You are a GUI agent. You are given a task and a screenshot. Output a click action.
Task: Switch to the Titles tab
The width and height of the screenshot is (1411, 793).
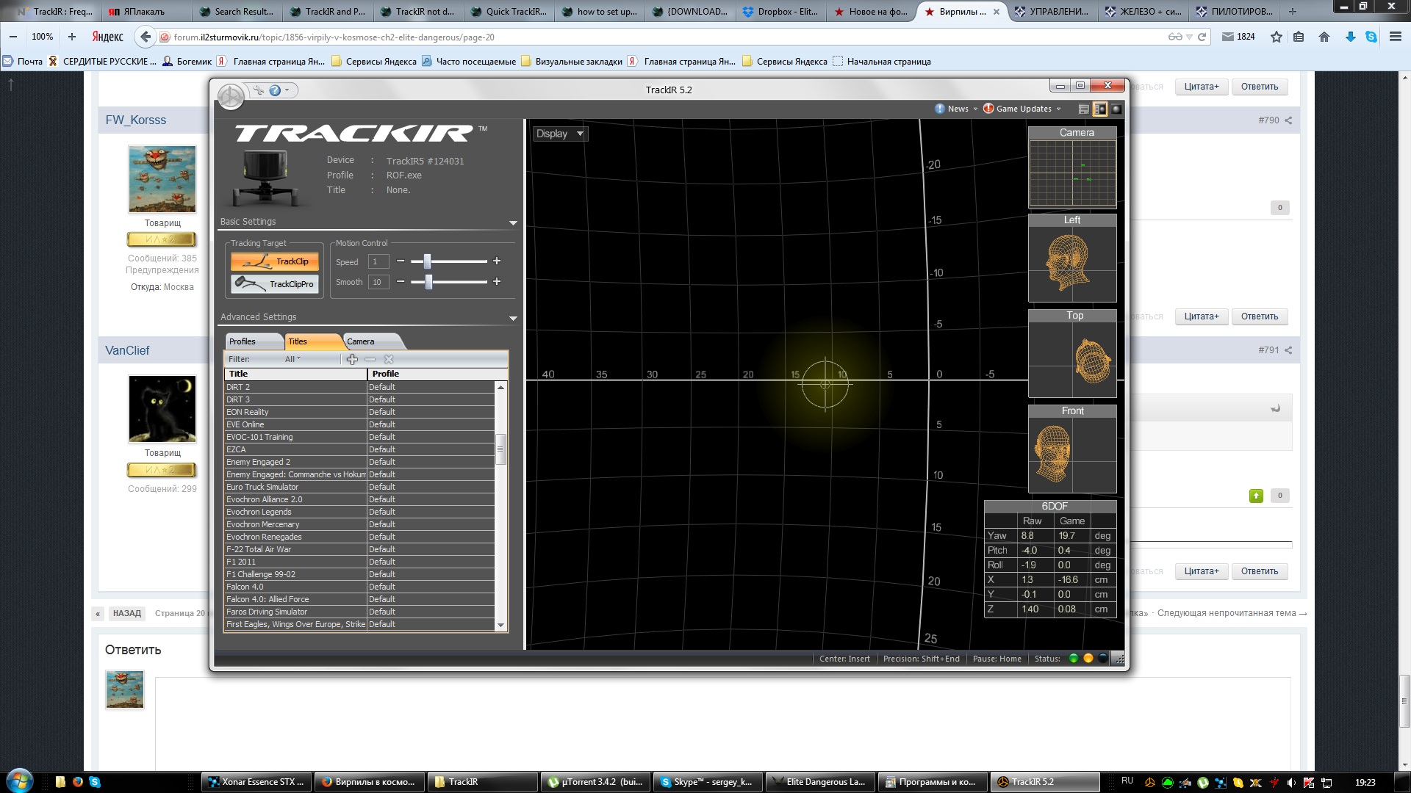(x=314, y=341)
